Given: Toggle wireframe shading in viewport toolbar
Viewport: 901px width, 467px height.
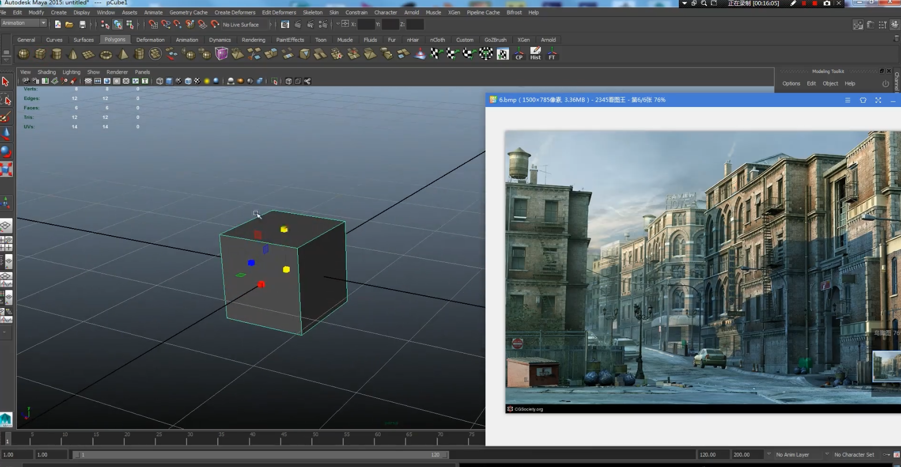Looking at the screenshot, I should (x=159, y=81).
